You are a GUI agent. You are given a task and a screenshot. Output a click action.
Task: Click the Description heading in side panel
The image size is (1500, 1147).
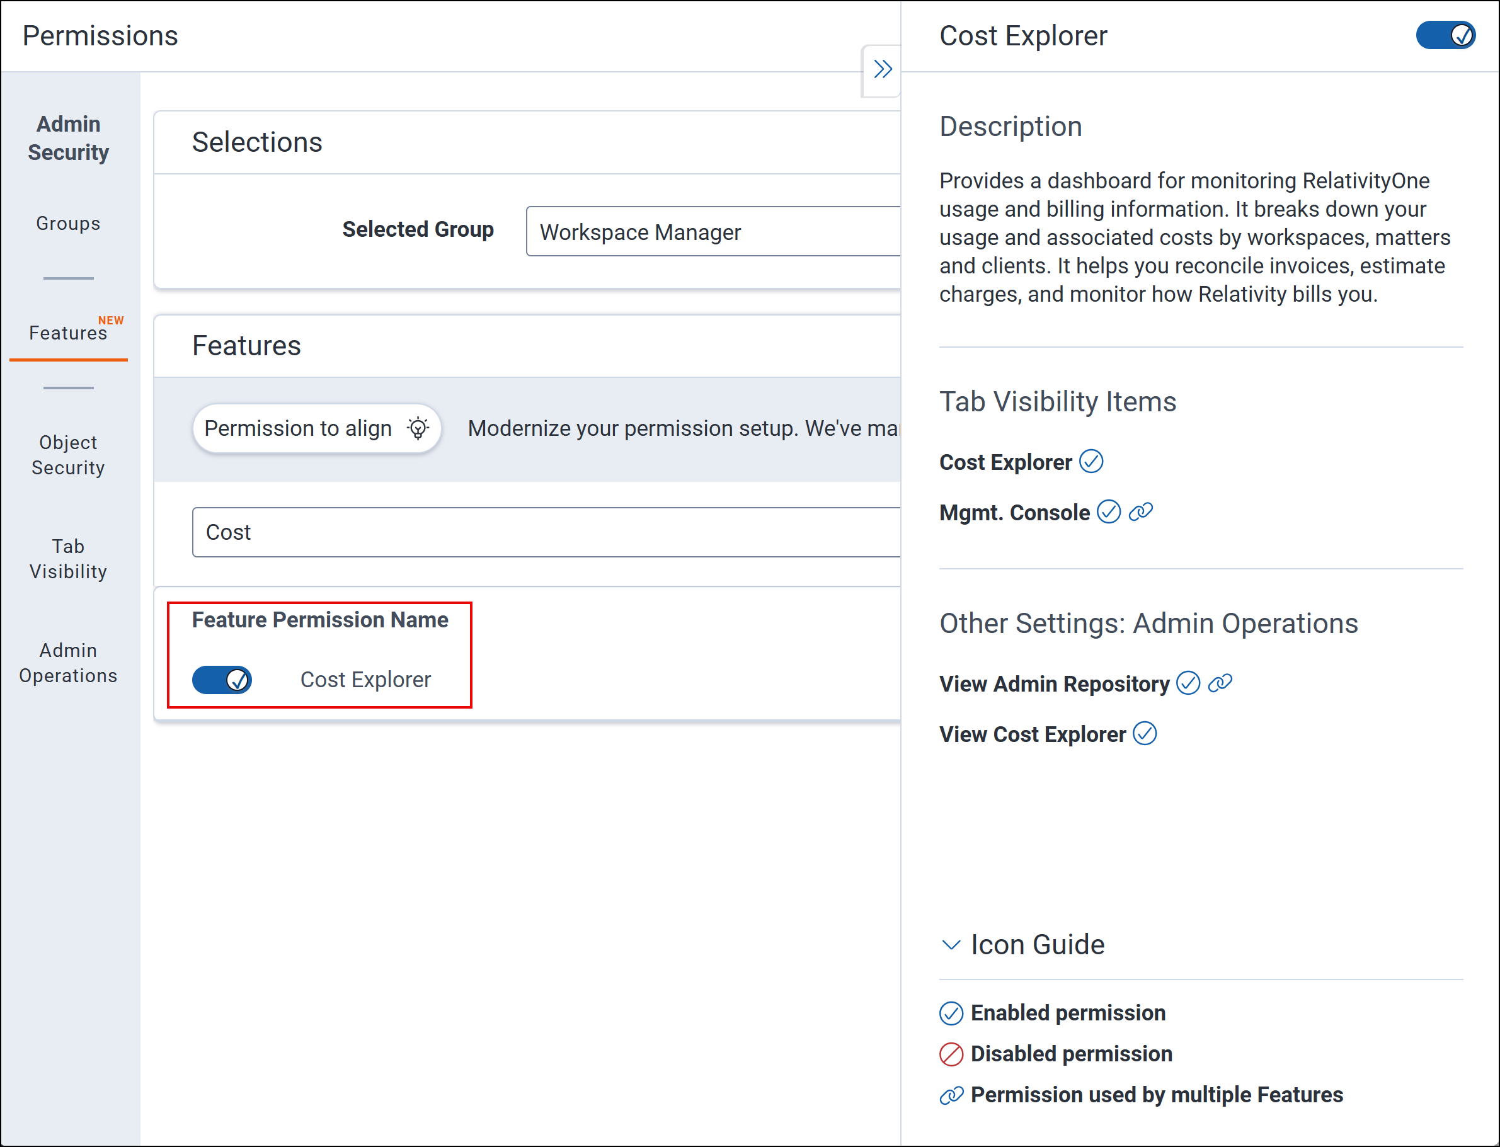coord(1010,127)
